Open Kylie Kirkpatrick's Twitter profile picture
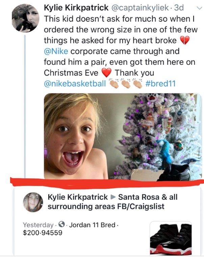The width and height of the screenshot is (204, 257). point(26,18)
